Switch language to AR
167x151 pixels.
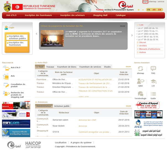154,10
